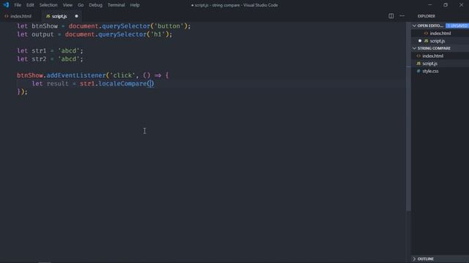469x263 pixels.
Task: Collapse the Open Editors section
Action: 414,26
